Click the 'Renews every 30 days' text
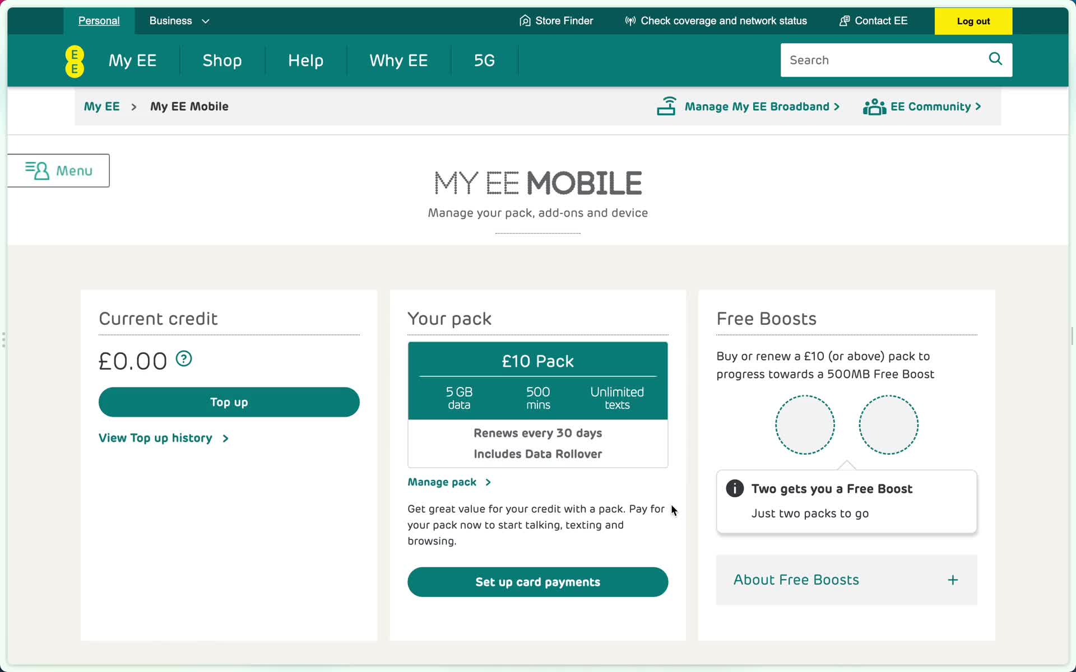This screenshot has width=1076, height=672. [537, 433]
